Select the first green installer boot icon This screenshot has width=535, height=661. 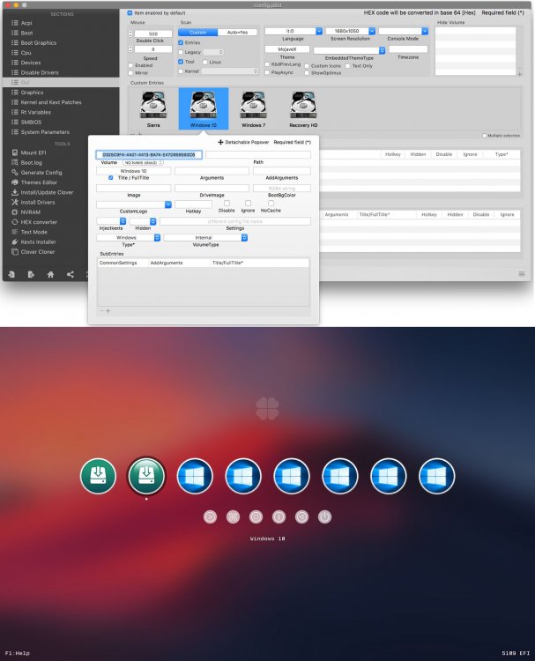coord(98,476)
